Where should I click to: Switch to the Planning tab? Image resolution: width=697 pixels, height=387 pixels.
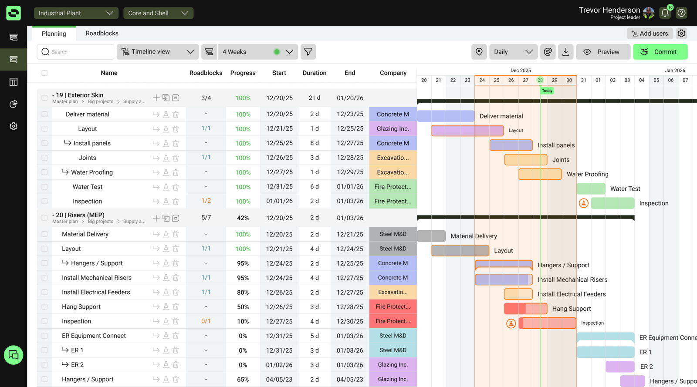click(54, 34)
